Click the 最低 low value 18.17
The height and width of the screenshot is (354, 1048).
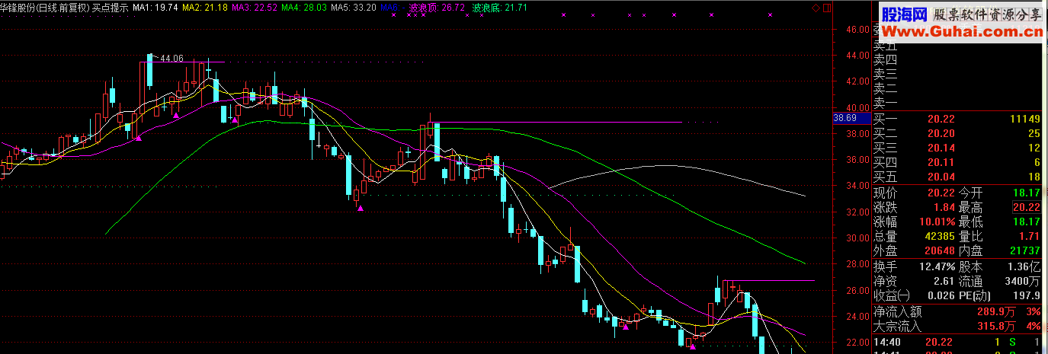pyautogui.click(x=1026, y=222)
